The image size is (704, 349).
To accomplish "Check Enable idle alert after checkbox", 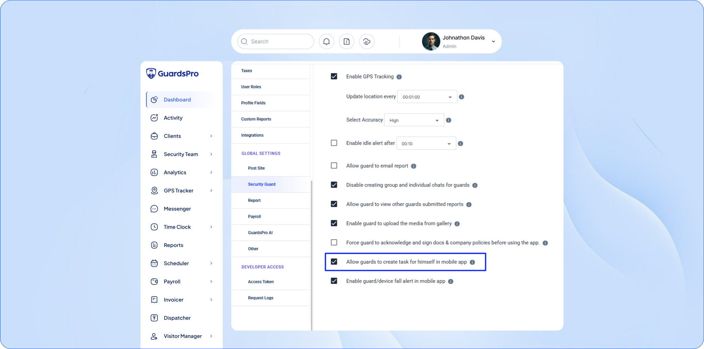I will point(334,143).
